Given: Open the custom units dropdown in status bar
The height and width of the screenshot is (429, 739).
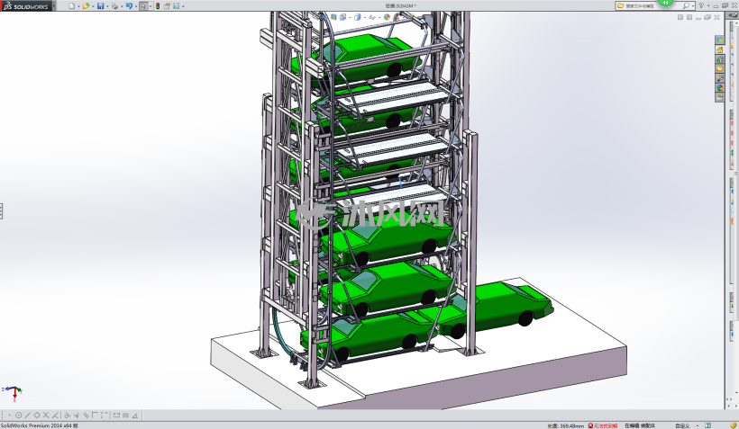Looking at the screenshot, I should 697,425.
